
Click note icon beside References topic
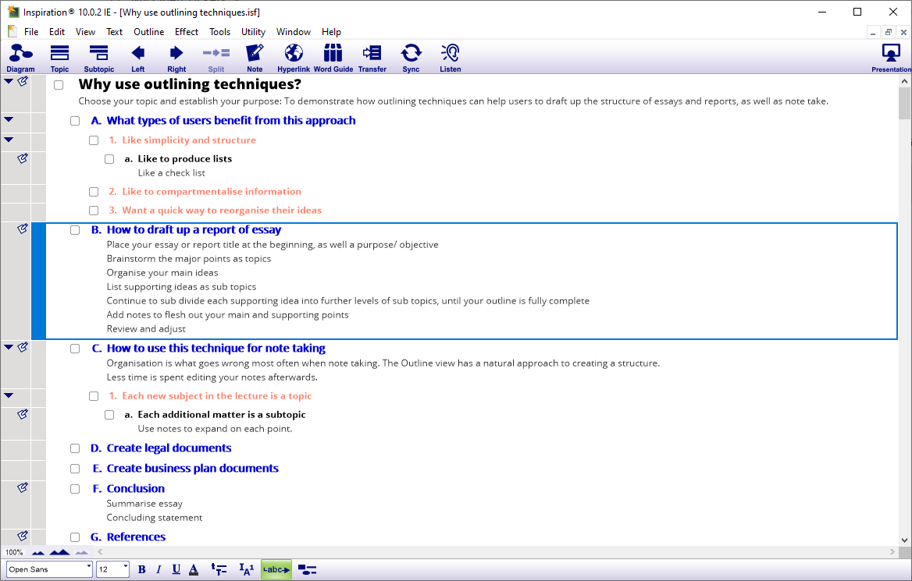point(23,536)
